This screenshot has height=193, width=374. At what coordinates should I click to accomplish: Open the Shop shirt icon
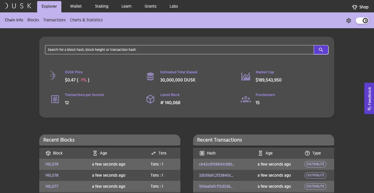pyautogui.click(x=355, y=7)
